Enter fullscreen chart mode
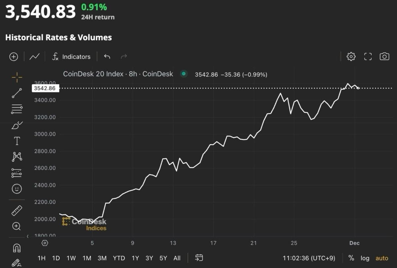Viewport: 397px width, 268px height. (368, 57)
